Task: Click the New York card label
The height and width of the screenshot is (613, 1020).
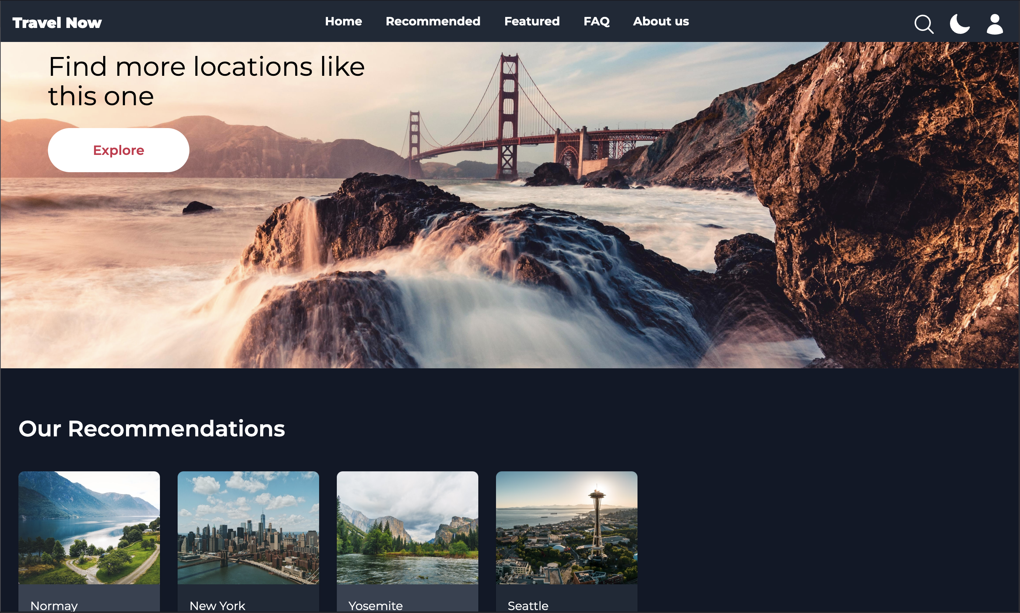Action: pos(217,606)
